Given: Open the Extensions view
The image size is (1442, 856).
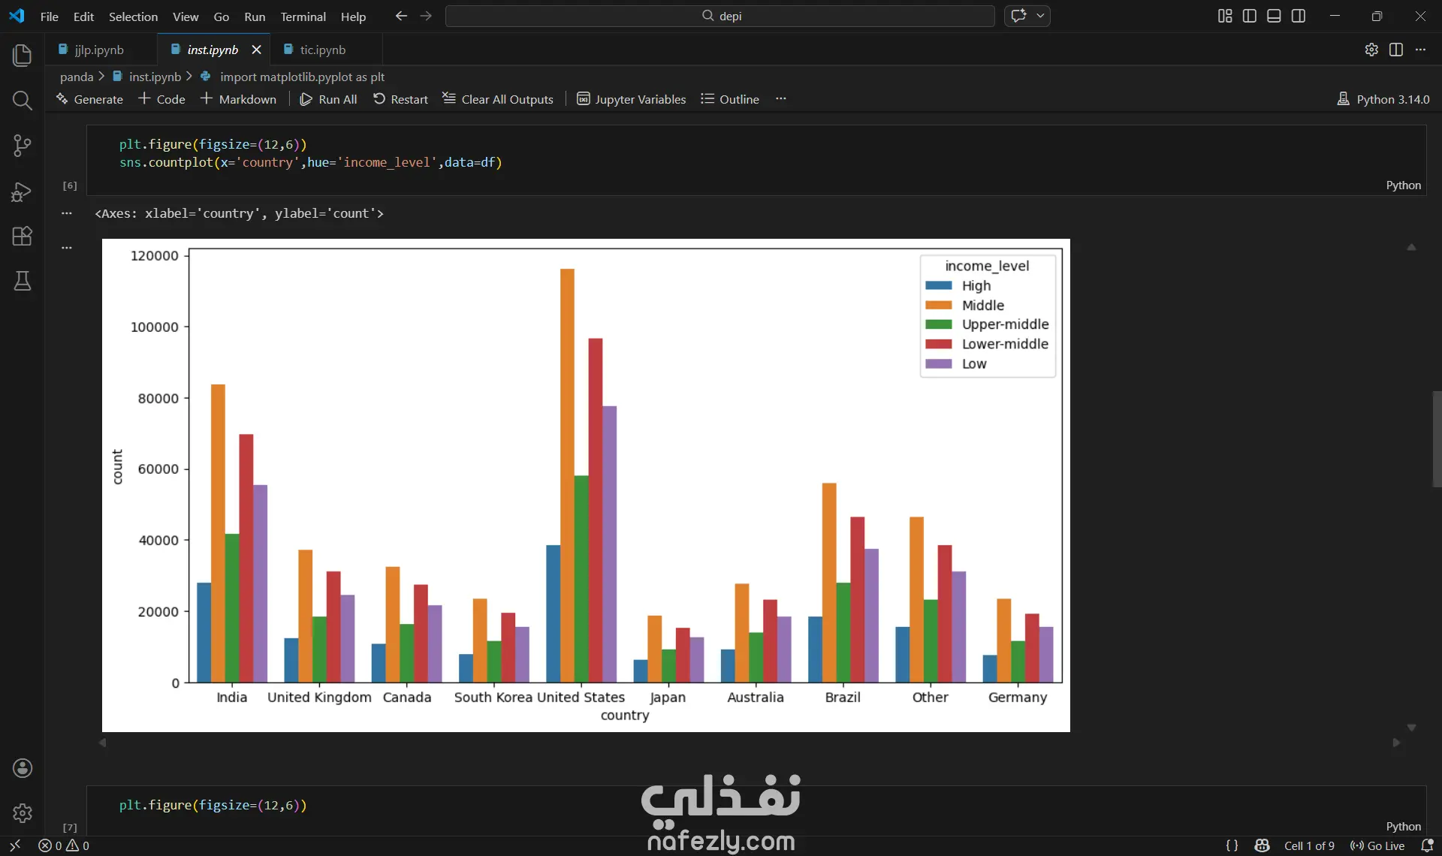Looking at the screenshot, I should click(23, 237).
